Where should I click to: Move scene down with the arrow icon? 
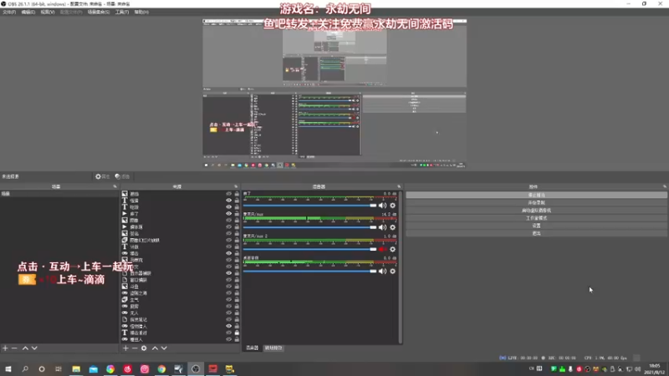pyautogui.click(x=34, y=348)
